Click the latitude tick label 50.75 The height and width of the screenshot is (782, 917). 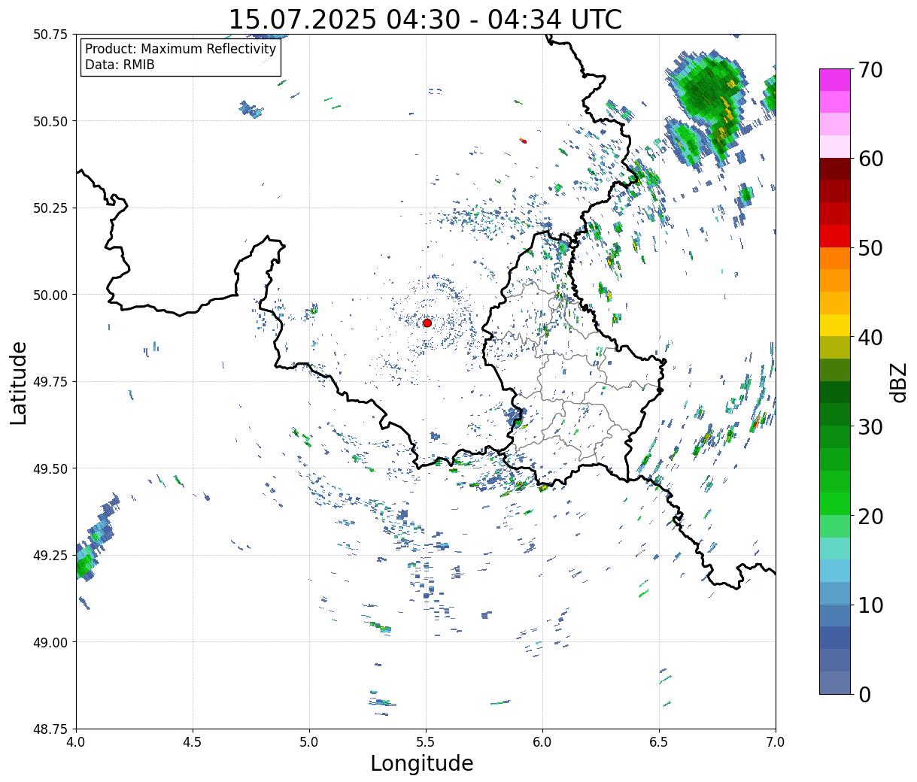coord(50,35)
